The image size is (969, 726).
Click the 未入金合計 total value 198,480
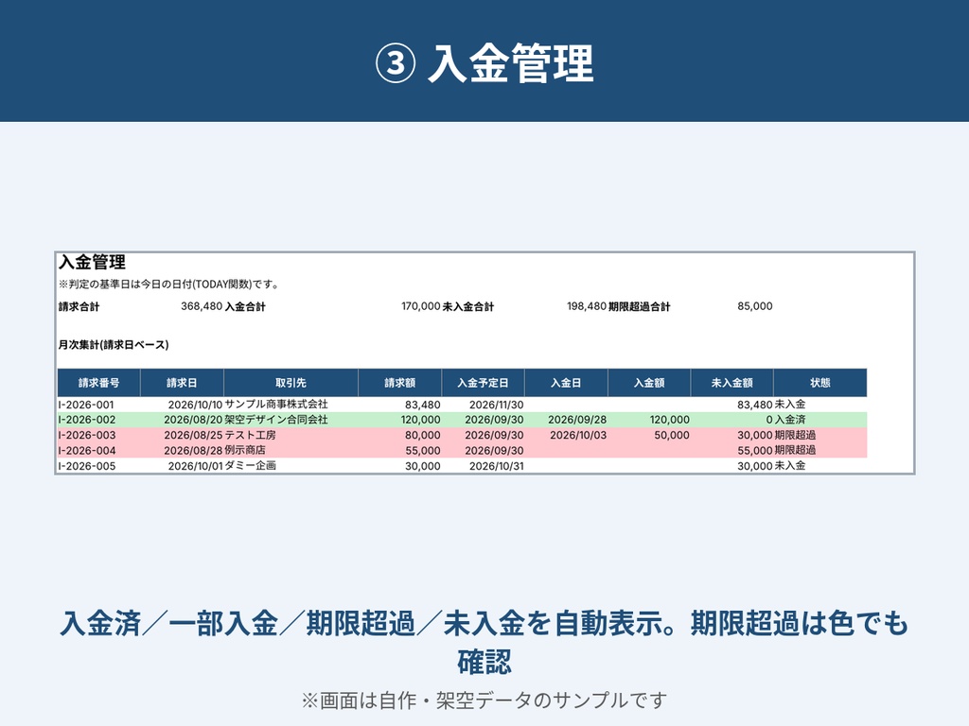(x=587, y=306)
